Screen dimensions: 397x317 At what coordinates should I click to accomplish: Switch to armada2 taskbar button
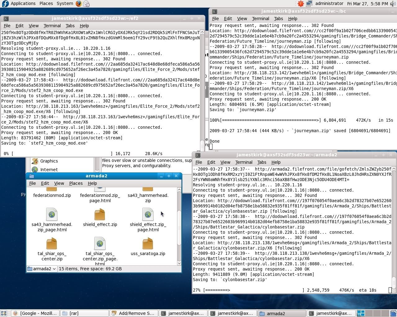click(282, 313)
